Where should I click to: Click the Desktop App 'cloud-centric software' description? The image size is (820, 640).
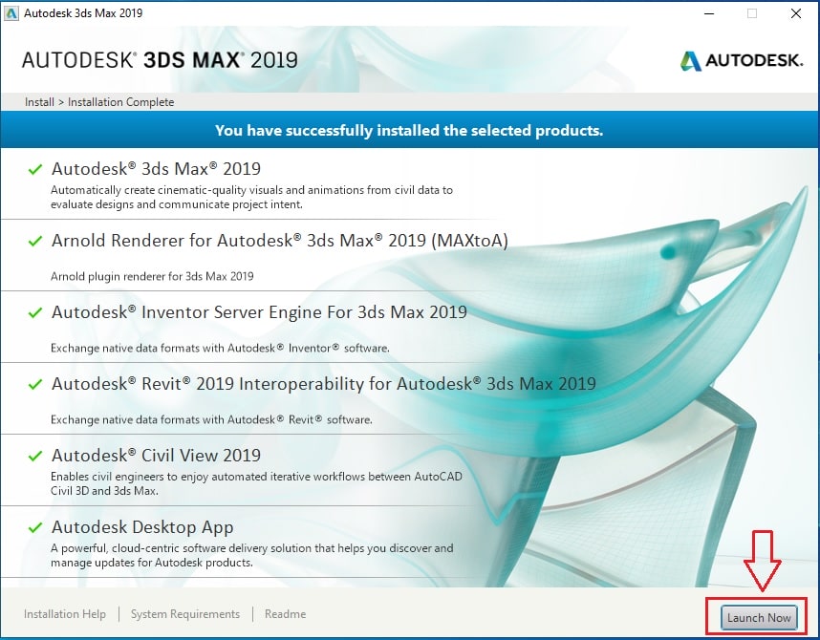[x=252, y=555]
